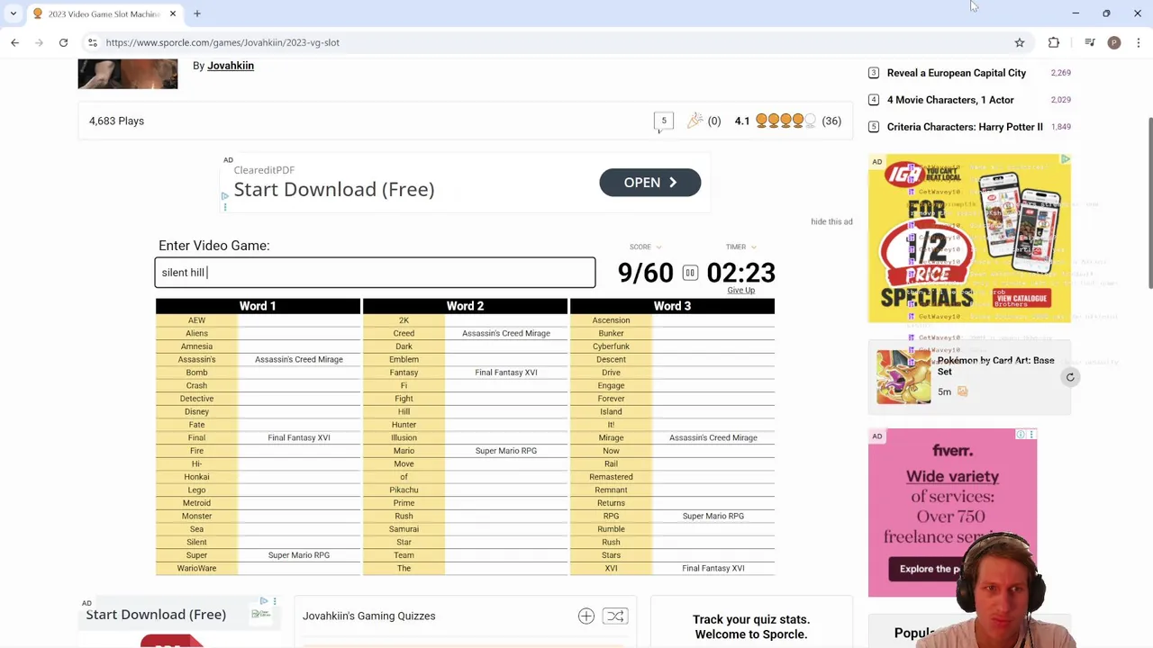Open the browser media control icon
This screenshot has width=1153, height=648.
pyautogui.click(x=1090, y=42)
